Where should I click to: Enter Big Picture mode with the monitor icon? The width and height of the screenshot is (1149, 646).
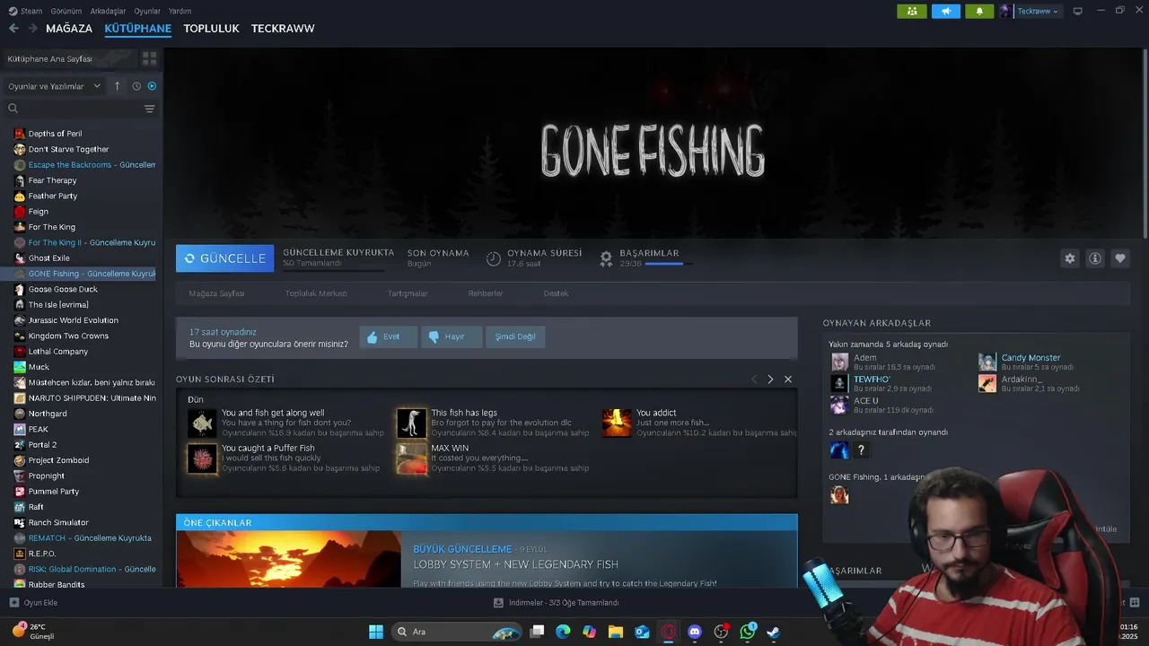tap(1078, 11)
